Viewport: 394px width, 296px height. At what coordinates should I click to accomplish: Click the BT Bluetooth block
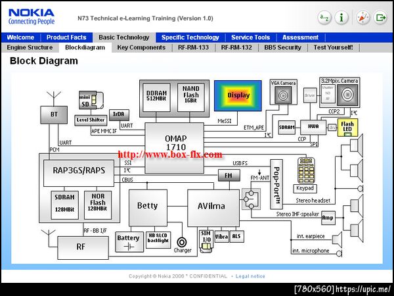(54, 114)
